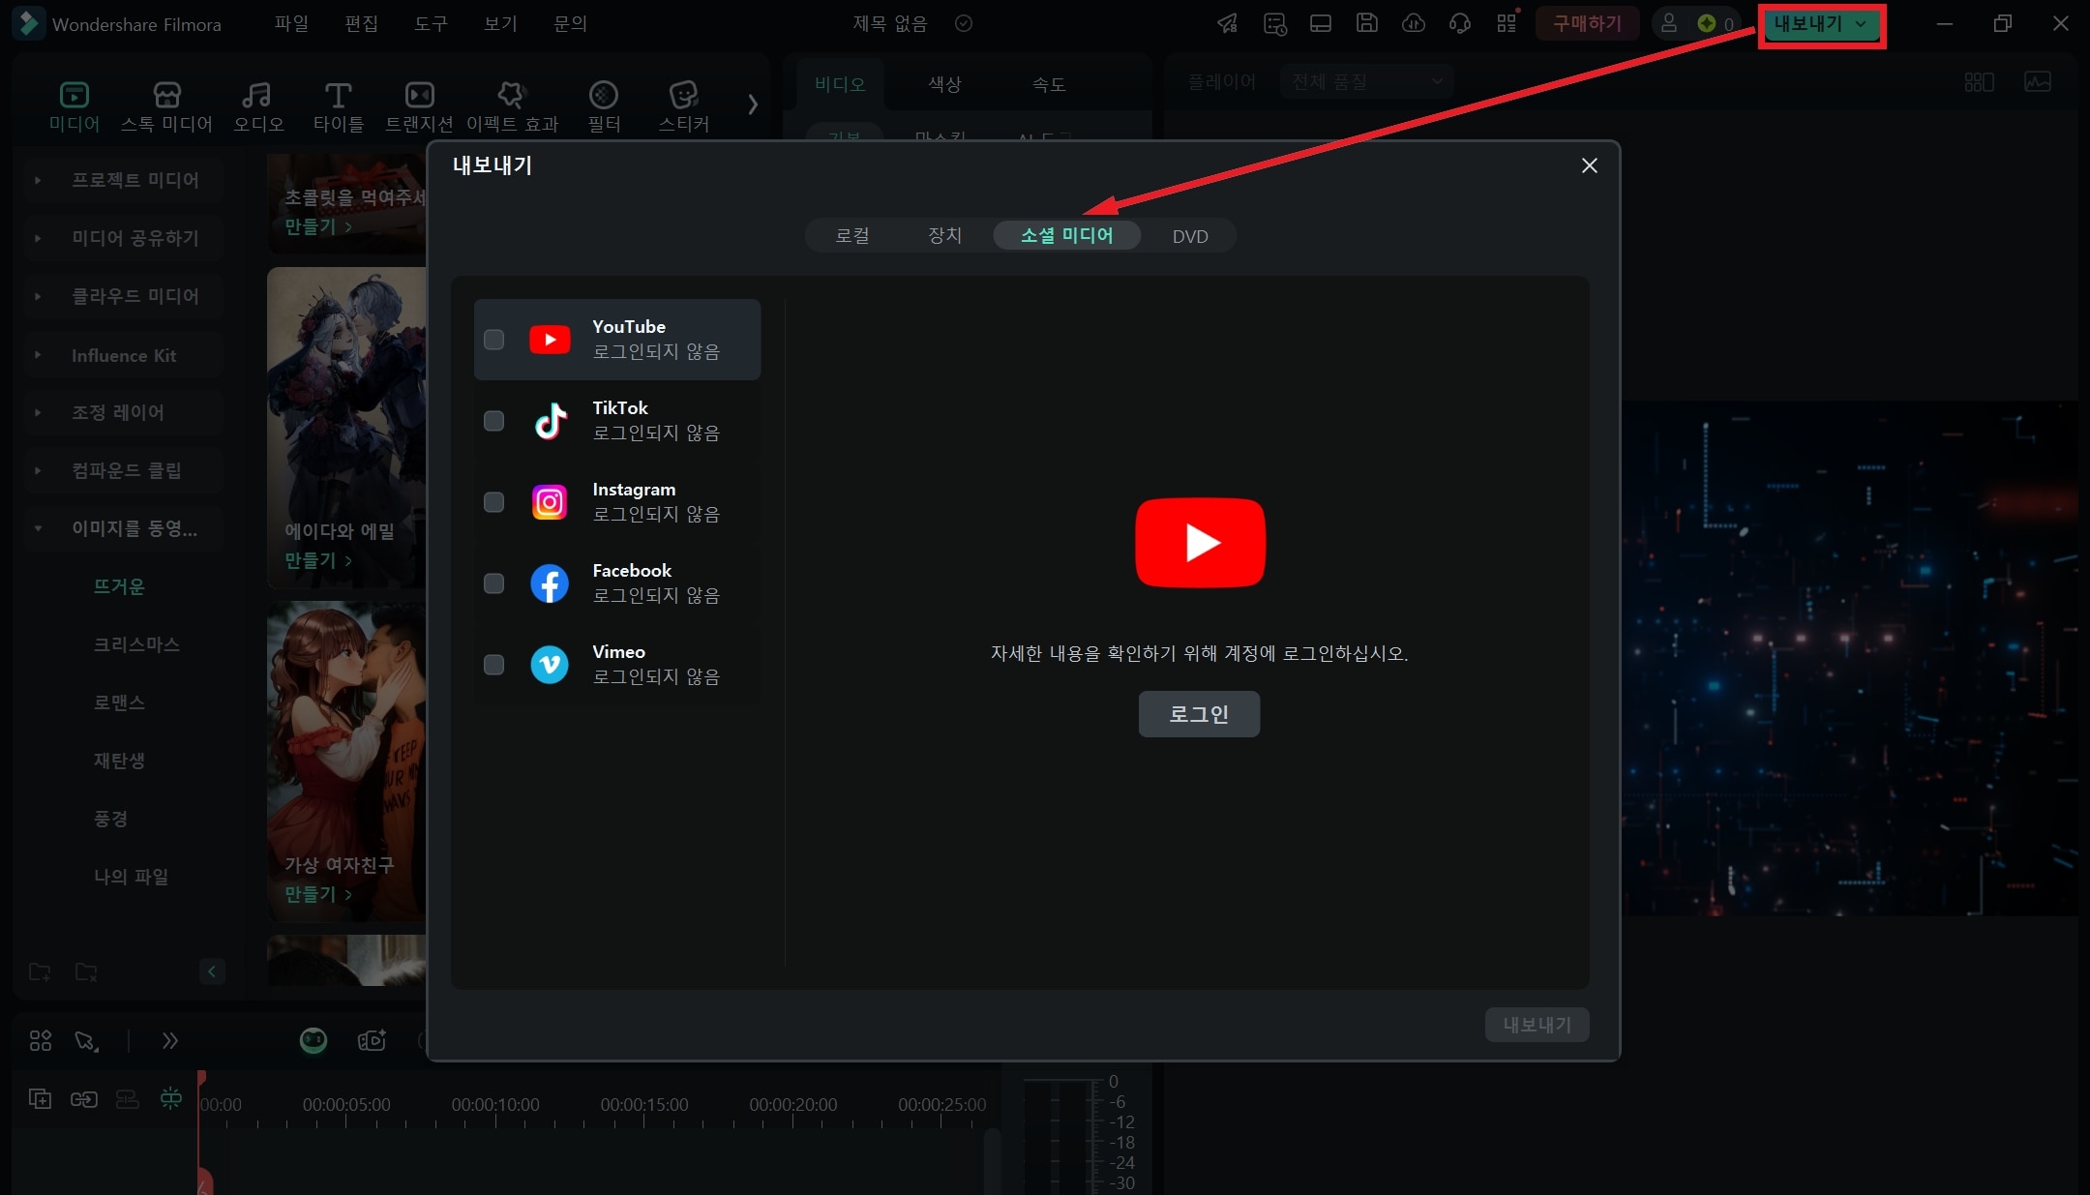Select the 나의 파일 category
2090x1195 pixels.
tap(131, 877)
